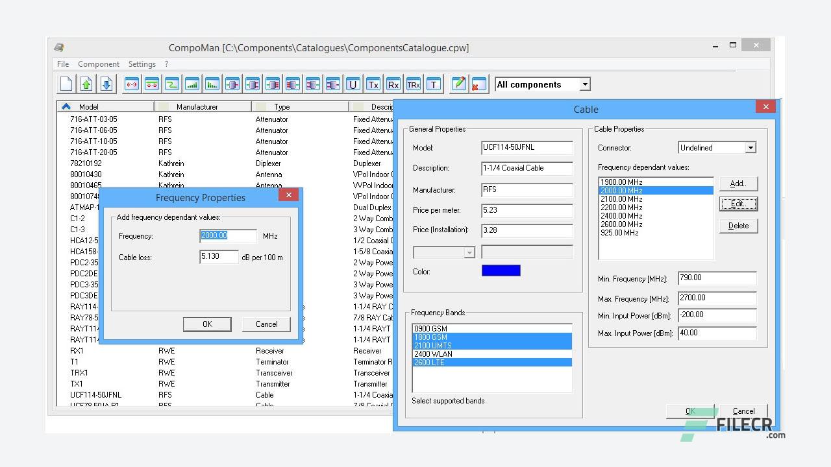Click Cancel in Frequency Properties dialog
831x467 pixels.
pos(266,324)
